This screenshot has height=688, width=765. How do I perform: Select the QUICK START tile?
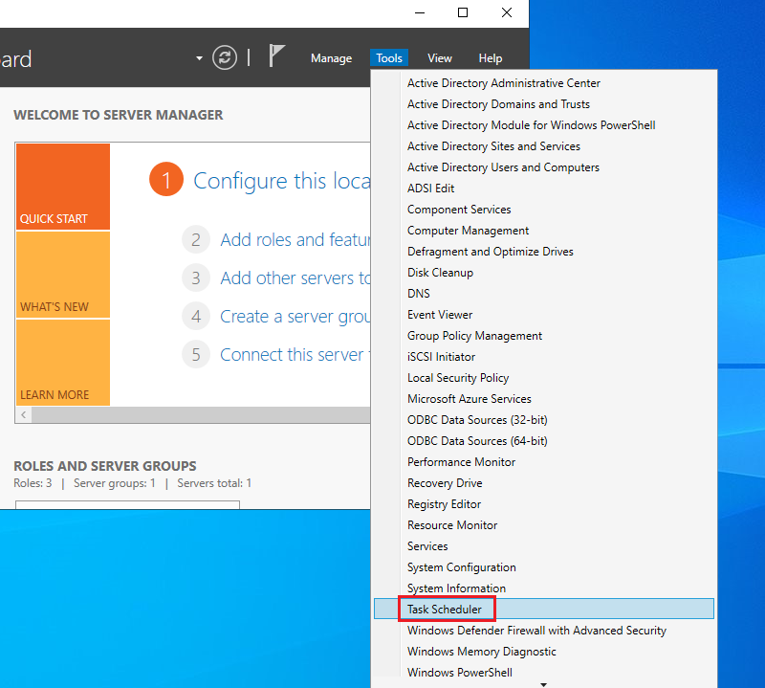[62, 187]
